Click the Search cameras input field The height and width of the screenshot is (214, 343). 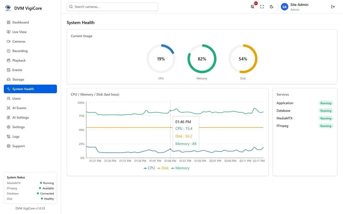(x=112, y=7)
